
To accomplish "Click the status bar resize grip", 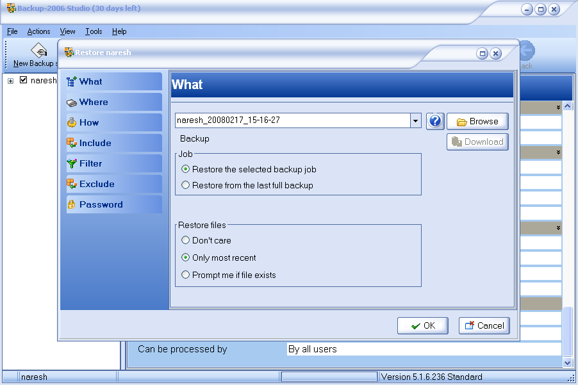I will click(572, 378).
